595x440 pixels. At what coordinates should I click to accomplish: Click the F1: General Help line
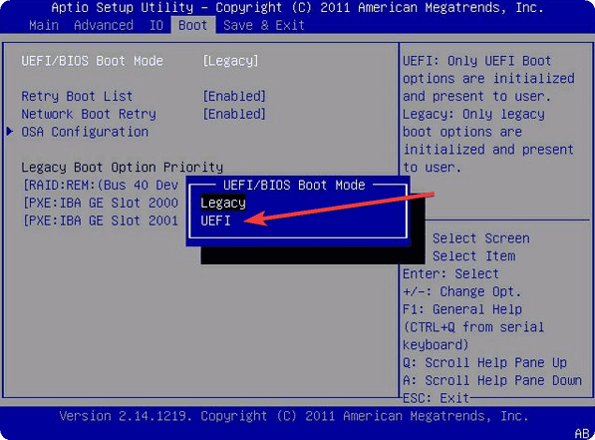(x=462, y=309)
